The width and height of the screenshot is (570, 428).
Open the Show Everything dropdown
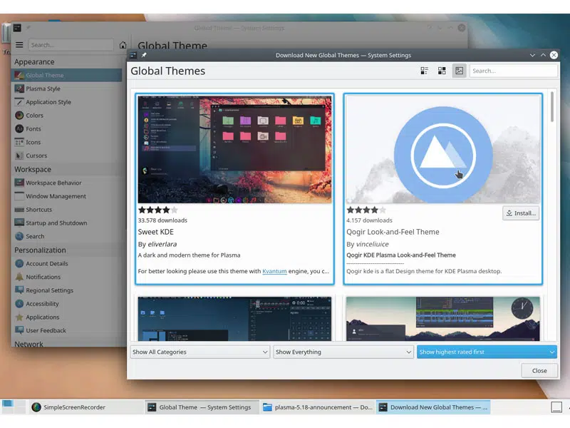(343, 352)
